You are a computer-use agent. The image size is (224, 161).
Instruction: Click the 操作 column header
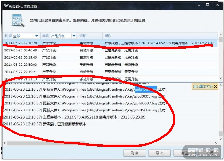[108, 36]
